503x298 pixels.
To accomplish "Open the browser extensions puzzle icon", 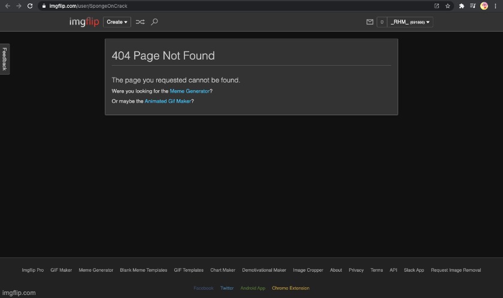I will (x=461, y=6).
